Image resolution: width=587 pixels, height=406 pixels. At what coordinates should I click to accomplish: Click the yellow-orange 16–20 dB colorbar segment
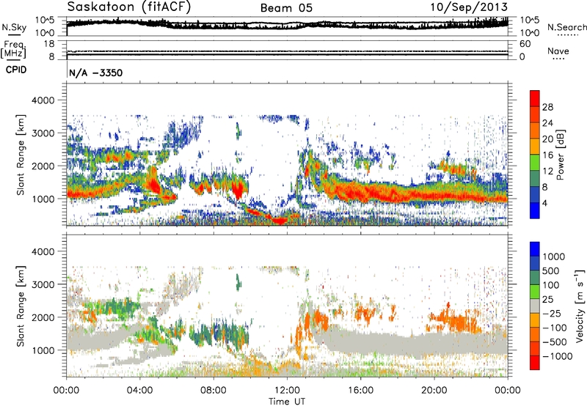point(535,147)
